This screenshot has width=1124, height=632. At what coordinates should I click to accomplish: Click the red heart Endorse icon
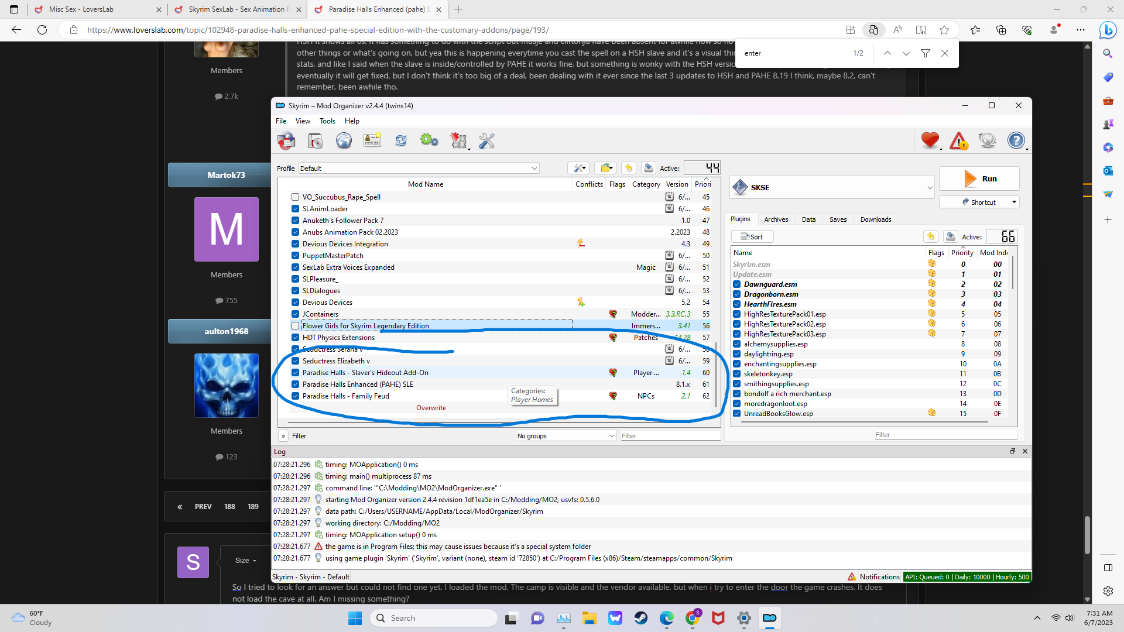(x=930, y=140)
